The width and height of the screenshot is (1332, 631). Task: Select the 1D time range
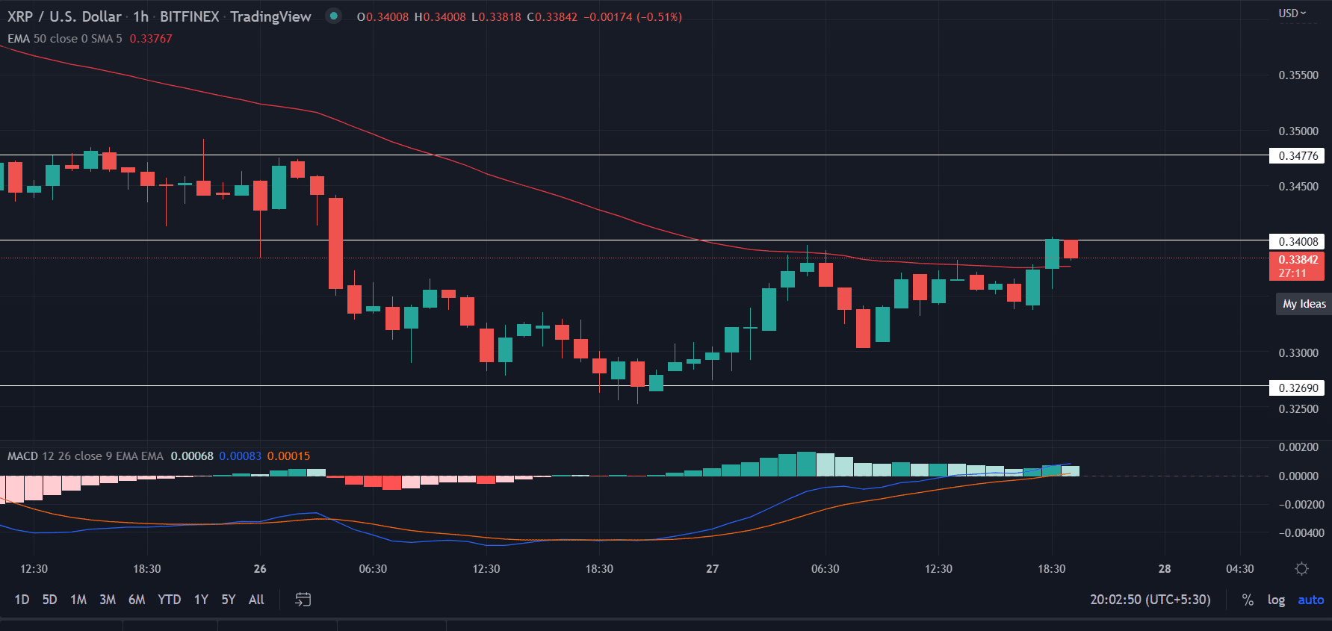point(22,600)
